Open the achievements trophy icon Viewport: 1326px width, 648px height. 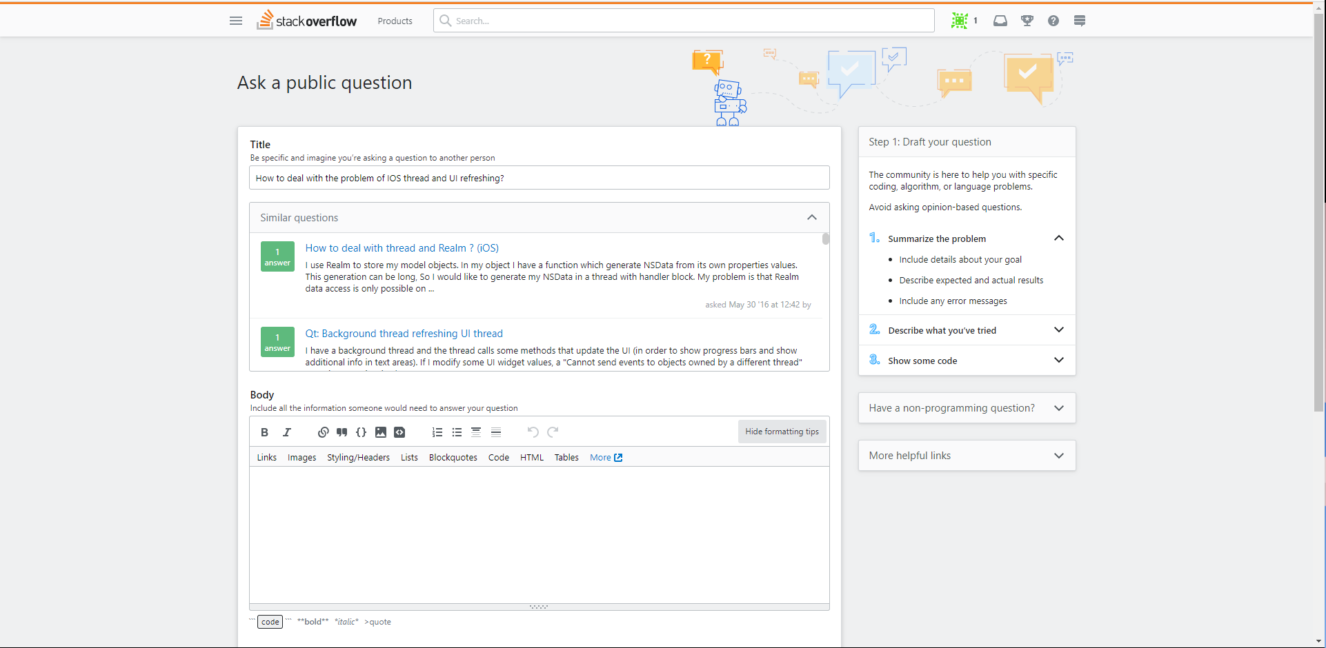coord(1027,21)
